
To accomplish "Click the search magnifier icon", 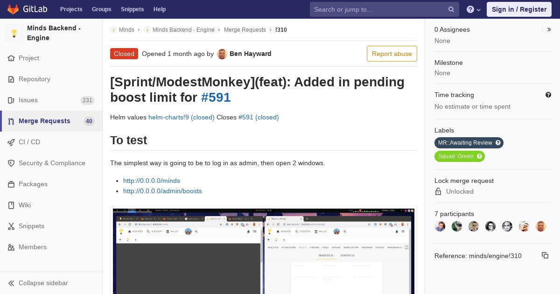I will [x=451, y=9].
